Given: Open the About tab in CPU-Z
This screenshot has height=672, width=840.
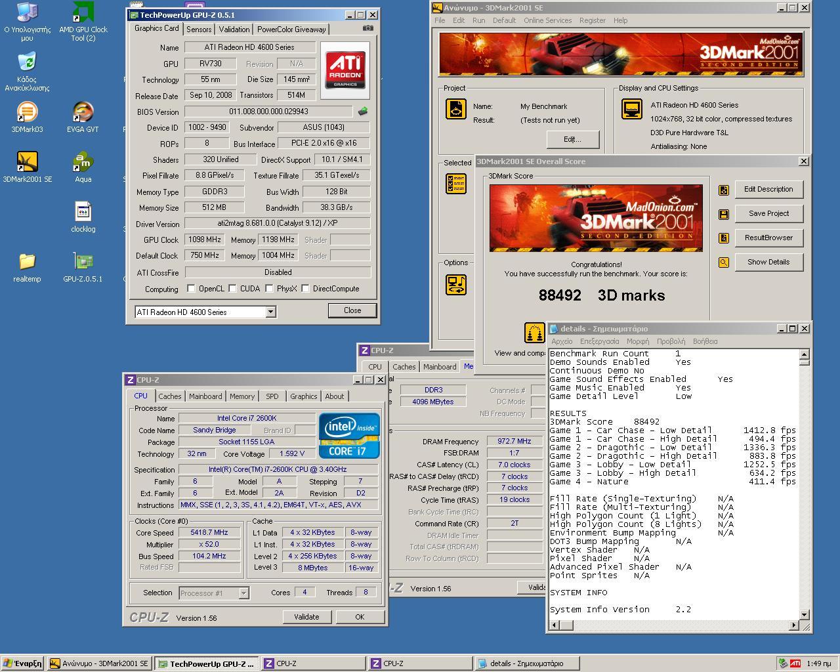Looking at the screenshot, I should pyautogui.click(x=335, y=396).
